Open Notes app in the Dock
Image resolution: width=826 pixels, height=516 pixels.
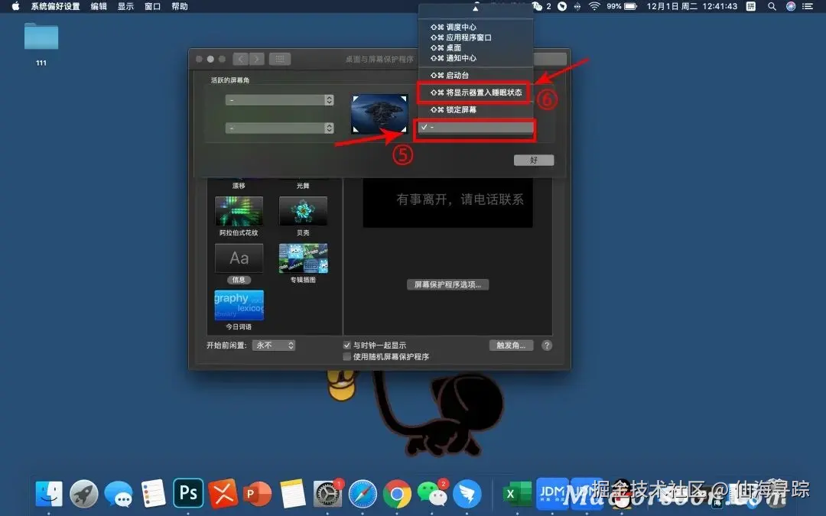(293, 494)
